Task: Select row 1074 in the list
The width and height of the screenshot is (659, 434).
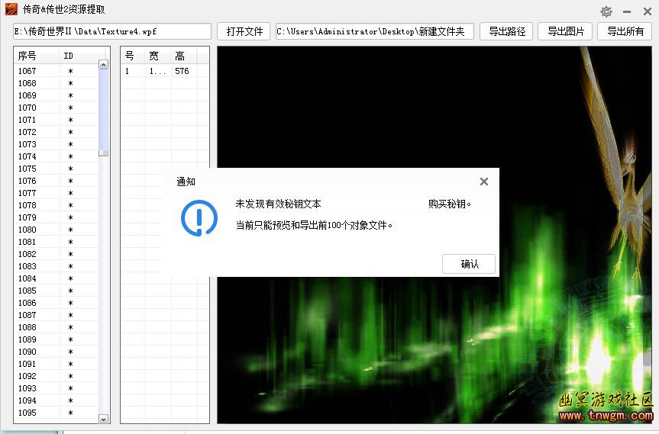Action: coord(56,156)
